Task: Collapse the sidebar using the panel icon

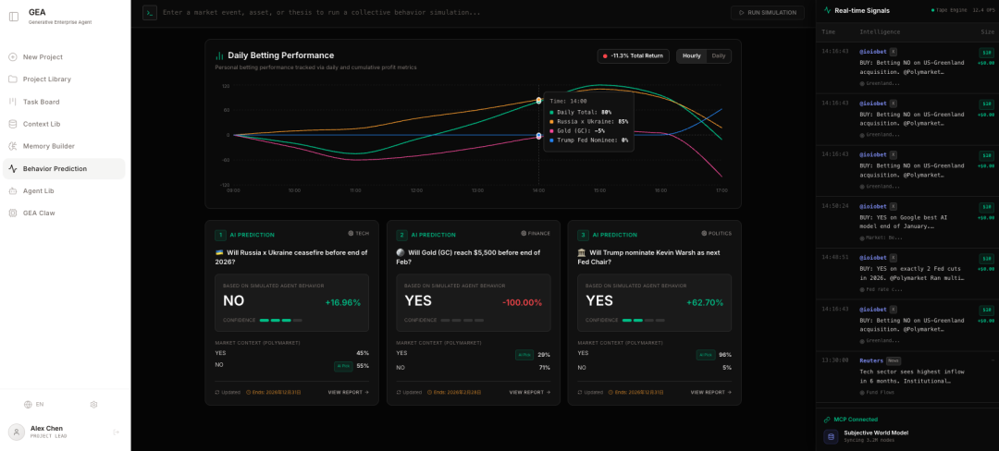Action: point(13,17)
